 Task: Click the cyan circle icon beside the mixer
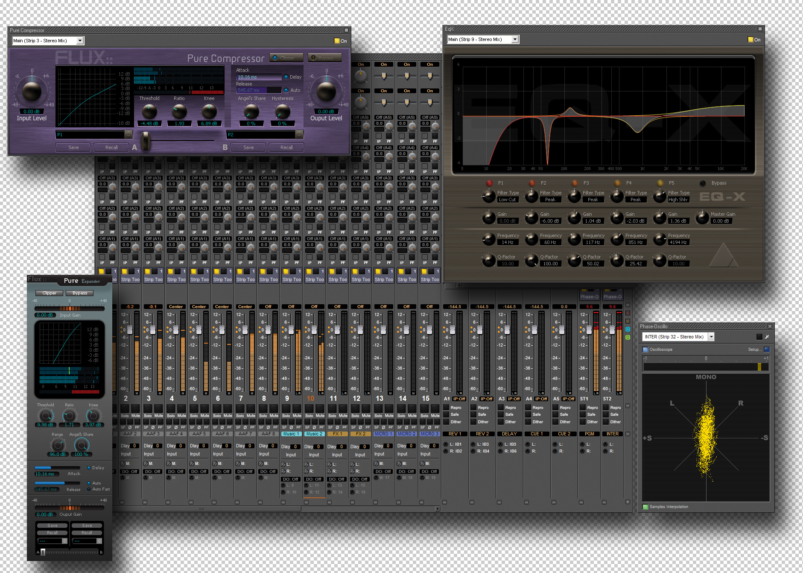(628, 329)
